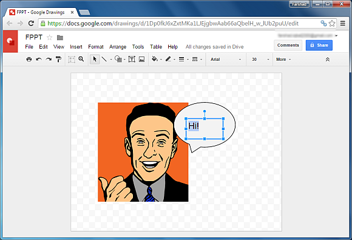Pick the Line tool
This screenshot has height=240, width=352.
click(104, 59)
